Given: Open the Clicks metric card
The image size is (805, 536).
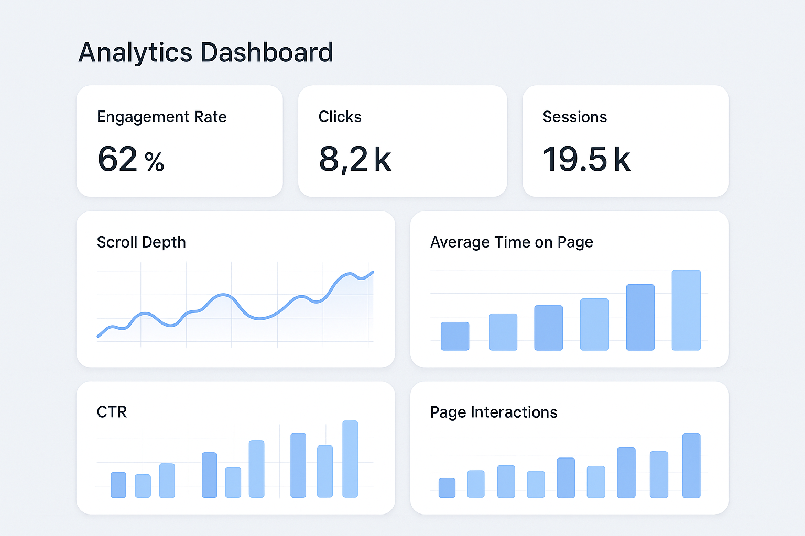Looking at the screenshot, I should (402, 141).
